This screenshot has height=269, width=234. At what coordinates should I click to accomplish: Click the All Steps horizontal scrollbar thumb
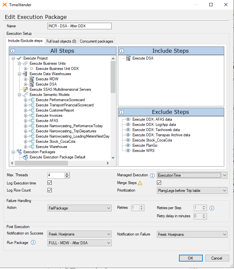(42, 163)
